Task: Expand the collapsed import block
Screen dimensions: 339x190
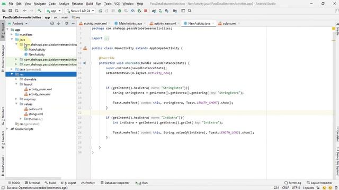Action: click(107, 38)
